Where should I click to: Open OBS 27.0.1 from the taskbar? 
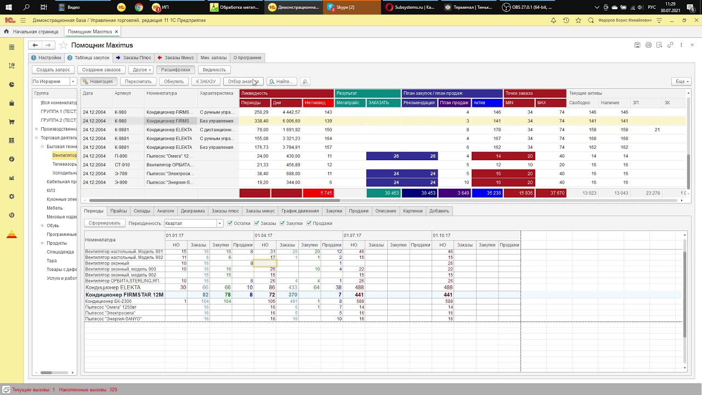[528, 7]
